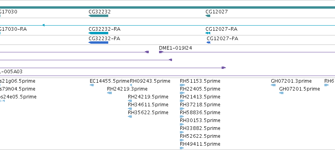The image size is (335, 150).
Task: Click the CG12027-PA protein arrows
Action: 209,42
